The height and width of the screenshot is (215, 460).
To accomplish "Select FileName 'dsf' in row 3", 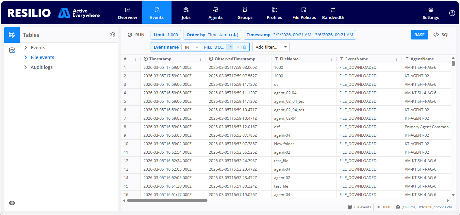I will tap(304, 84).
